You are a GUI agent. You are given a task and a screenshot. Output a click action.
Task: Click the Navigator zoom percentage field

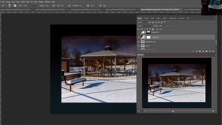pos(139,111)
